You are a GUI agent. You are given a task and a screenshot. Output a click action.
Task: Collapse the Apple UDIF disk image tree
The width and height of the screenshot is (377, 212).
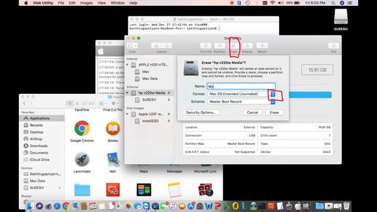127,114
